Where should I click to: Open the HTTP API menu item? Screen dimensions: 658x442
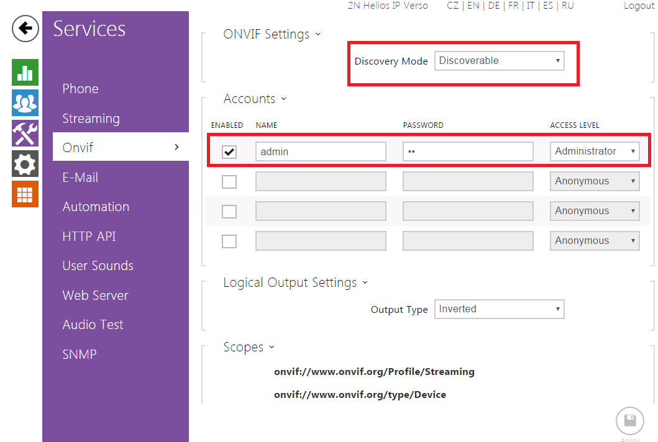coord(89,237)
